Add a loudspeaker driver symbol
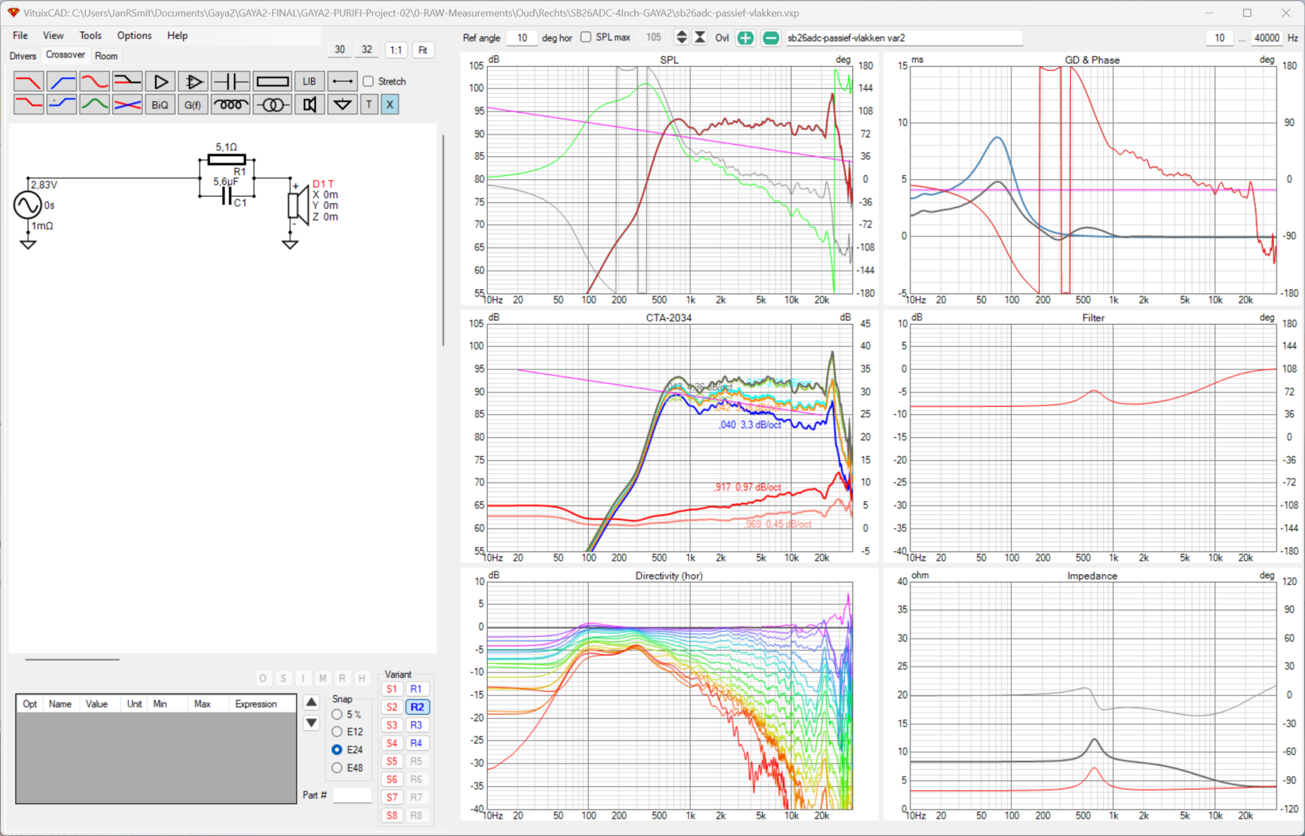 309,104
